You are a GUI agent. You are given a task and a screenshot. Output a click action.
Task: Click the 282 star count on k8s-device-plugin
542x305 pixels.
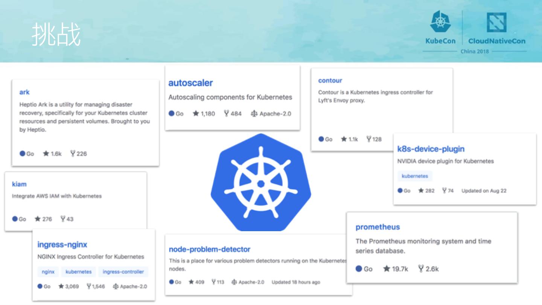click(430, 191)
